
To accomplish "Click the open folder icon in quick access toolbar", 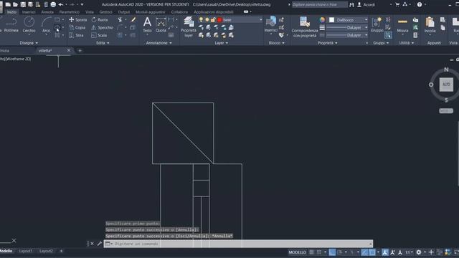I will (15, 4).
